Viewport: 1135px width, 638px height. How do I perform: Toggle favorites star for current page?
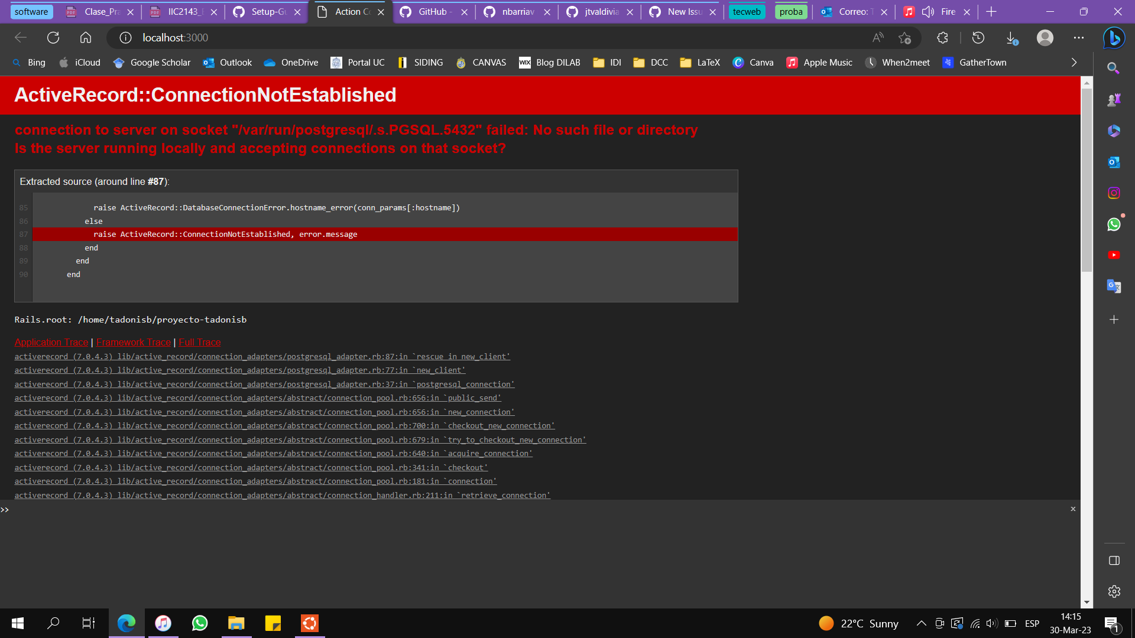(904, 38)
